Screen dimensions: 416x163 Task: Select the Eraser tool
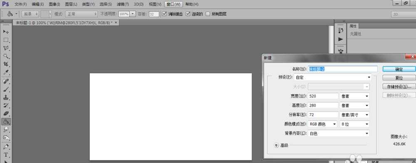click(x=6, y=114)
